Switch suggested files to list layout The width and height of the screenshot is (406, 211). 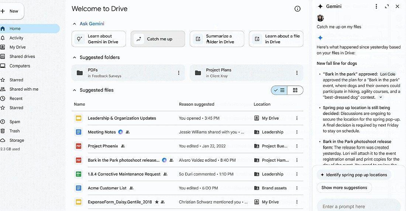pyautogui.click(x=279, y=90)
